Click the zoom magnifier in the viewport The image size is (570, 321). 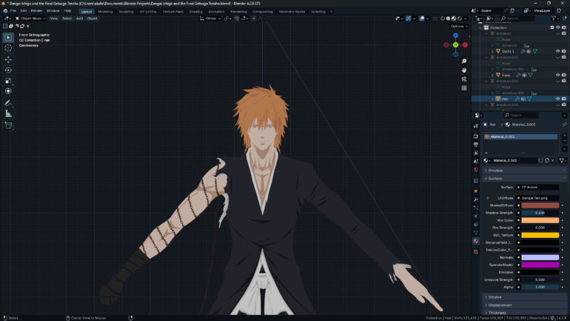click(464, 62)
